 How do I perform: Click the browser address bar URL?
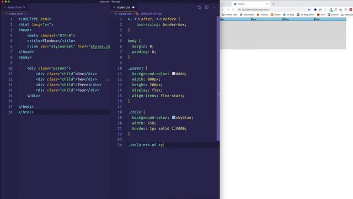click(x=255, y=10)
